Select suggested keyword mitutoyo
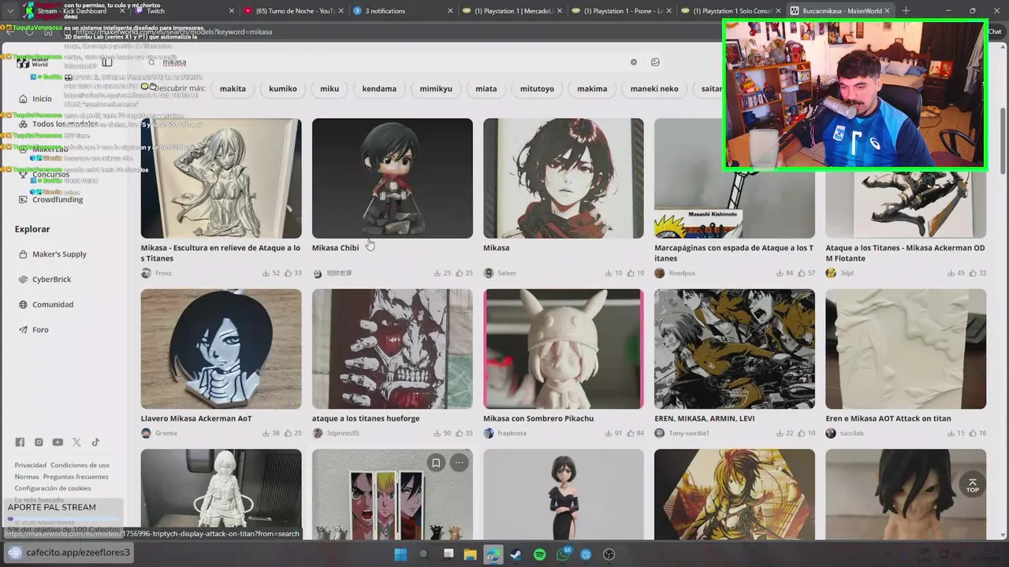Screen dimensions: 1009x567 [x=537, y=89]
